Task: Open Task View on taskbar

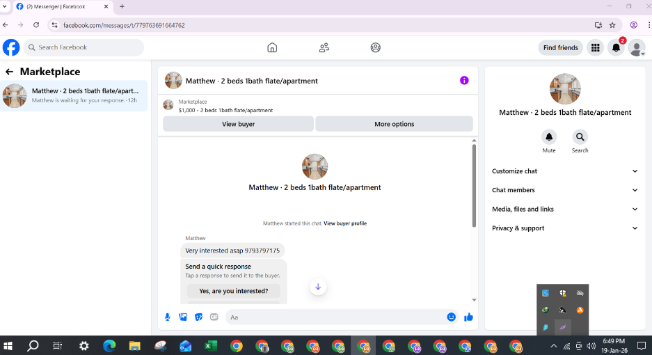Action: [x=57, y=346]
